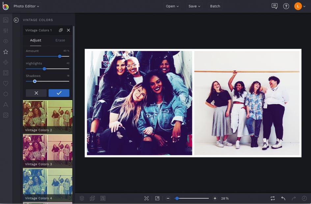Click the back arrow beside Vintage Colors
The height and width of the screenshot is (204, 311).
[x=16, y=20]
